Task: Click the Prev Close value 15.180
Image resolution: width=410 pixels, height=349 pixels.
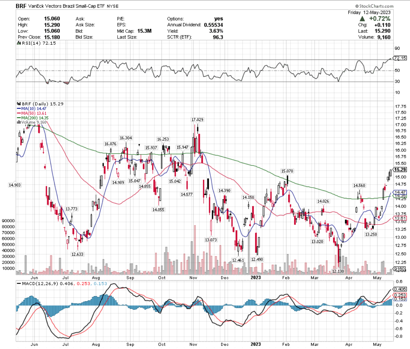Action: coord(52,37)
